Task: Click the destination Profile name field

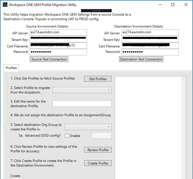Action: pos(82,103)
